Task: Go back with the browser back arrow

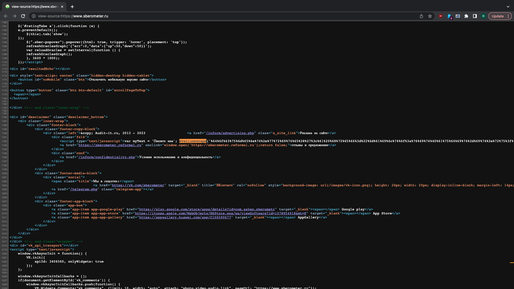Action: [6, 16]
